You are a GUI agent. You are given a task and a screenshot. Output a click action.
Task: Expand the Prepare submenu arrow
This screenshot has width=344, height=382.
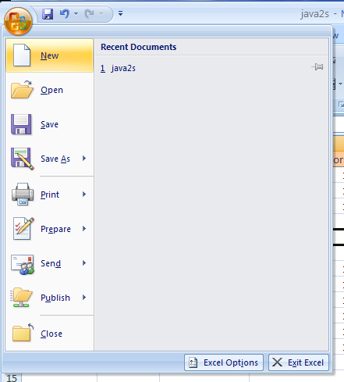[84, 229]
